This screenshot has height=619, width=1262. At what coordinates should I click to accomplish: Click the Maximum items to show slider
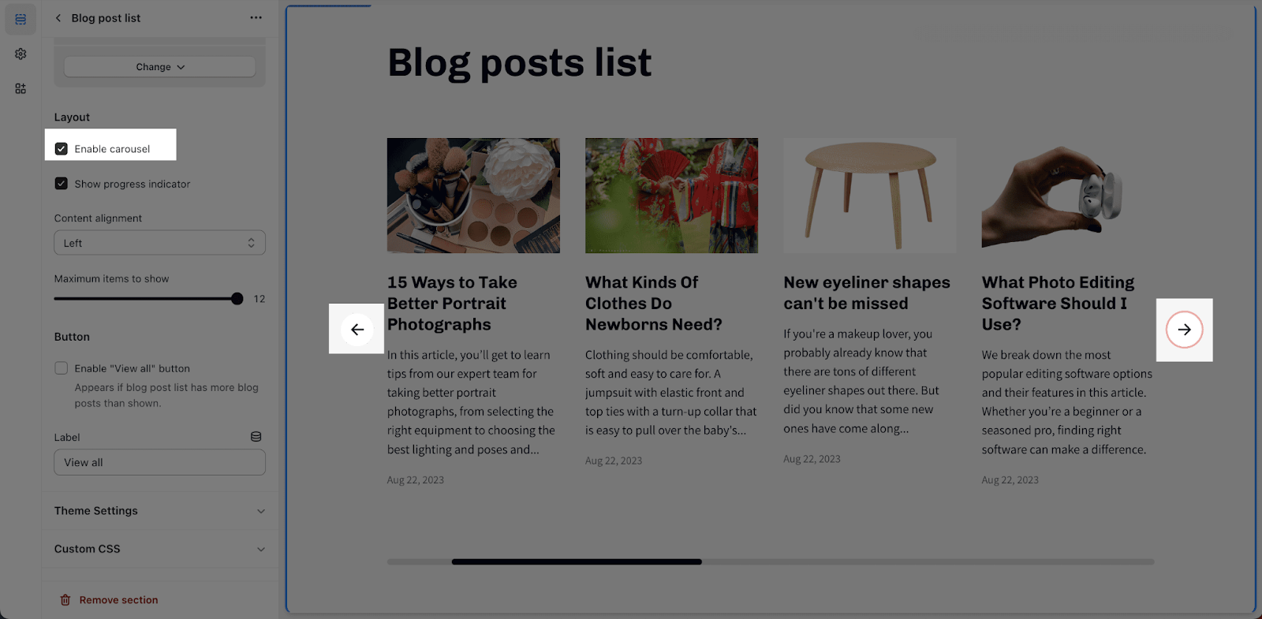(x=148, y=299)
